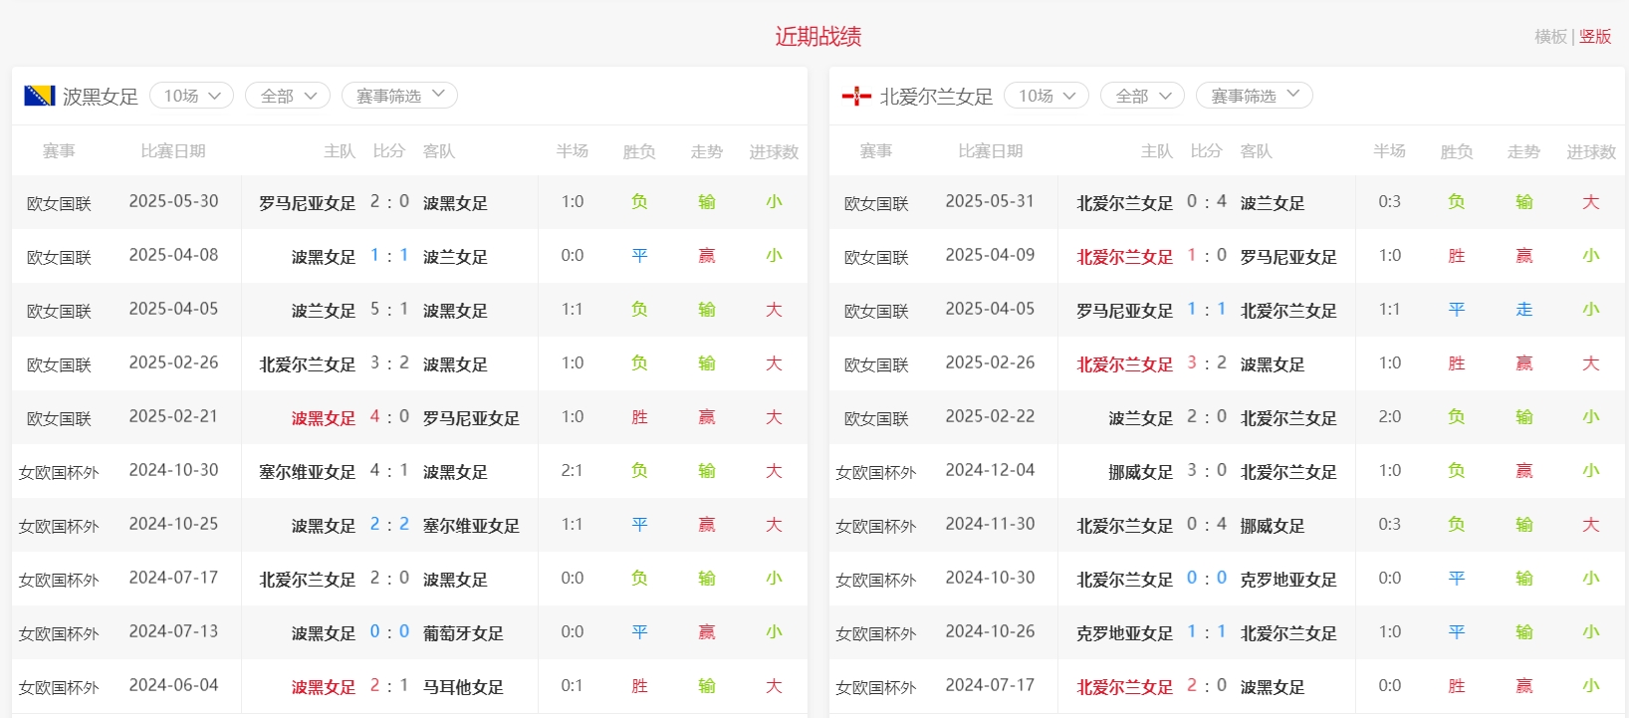
Task: Click the Northern Ireland flag icon
Action: 856,96
